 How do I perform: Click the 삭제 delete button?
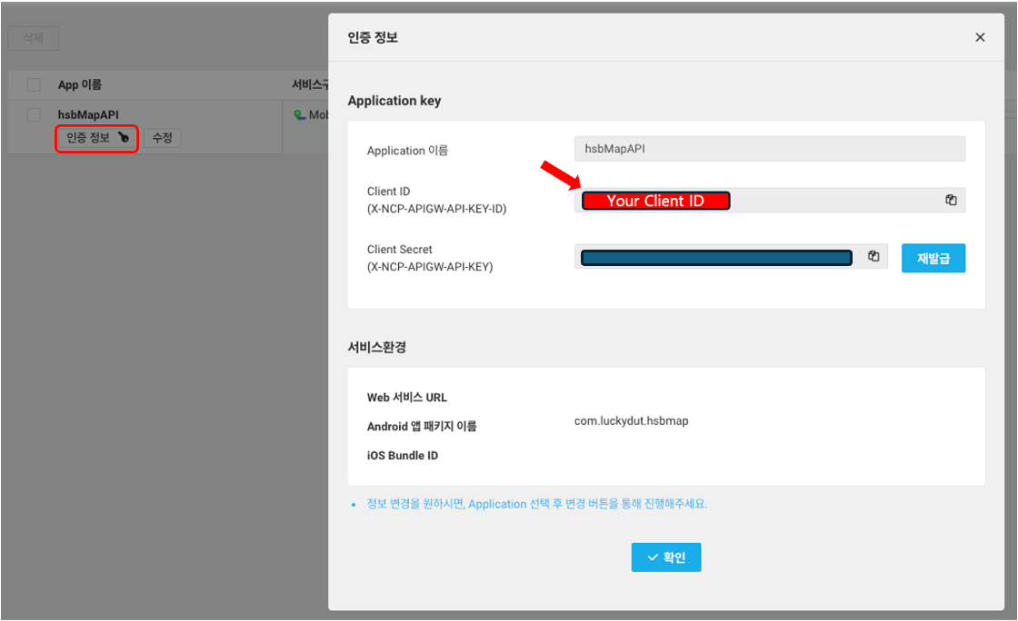click(x=33, y=38)
